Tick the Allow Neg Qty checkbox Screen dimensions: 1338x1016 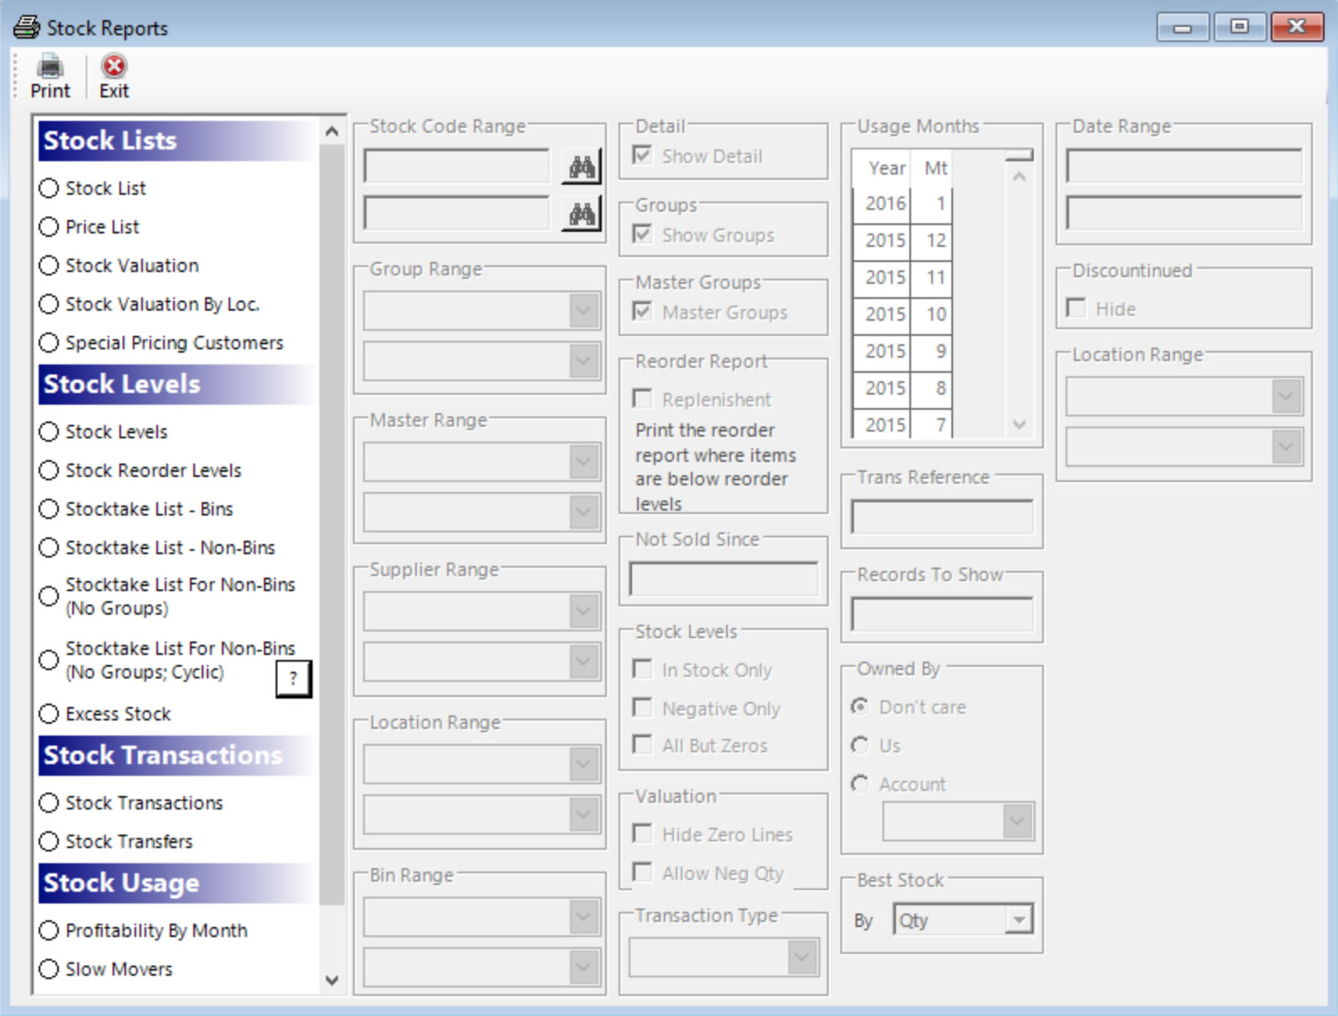coord(642,872)
